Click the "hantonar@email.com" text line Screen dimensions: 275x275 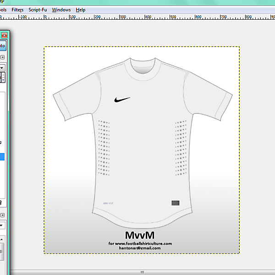(140, 248)
